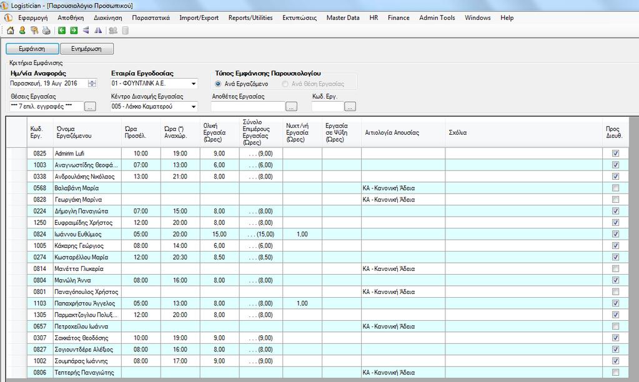Check Προς Διευθ. for Βαλαβάνη Μαρία
The image size is (639, 382).
click(615, 188)
